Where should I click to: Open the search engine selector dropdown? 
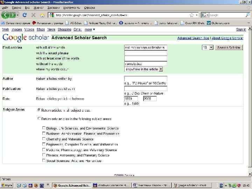(205, 15)
